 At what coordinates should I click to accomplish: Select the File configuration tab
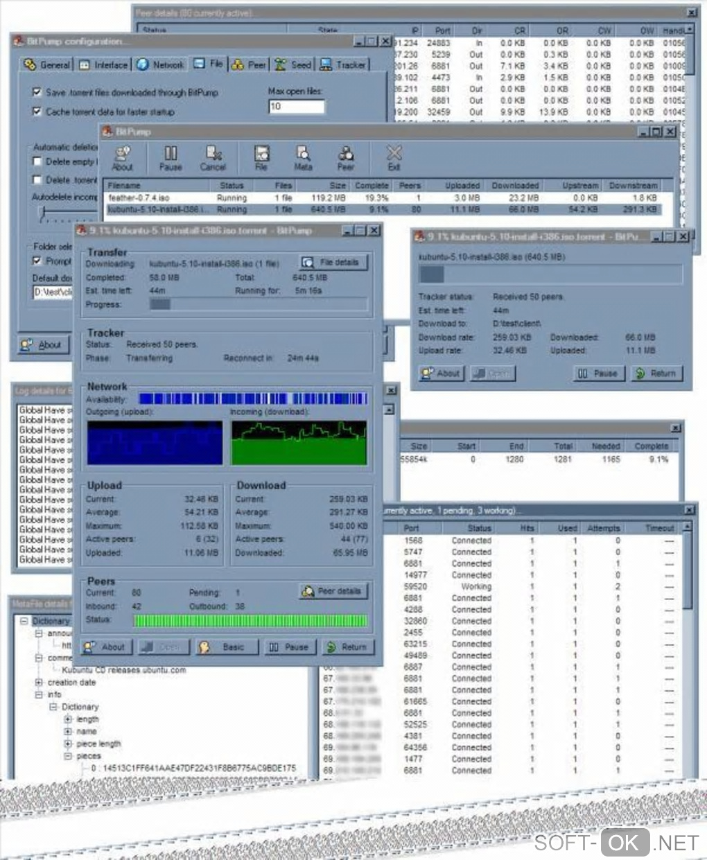coord(209,63)
